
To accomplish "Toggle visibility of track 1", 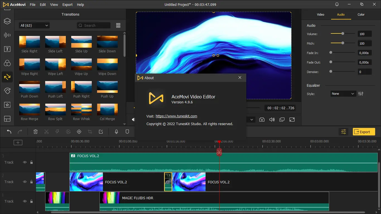I will coord(25,201).
